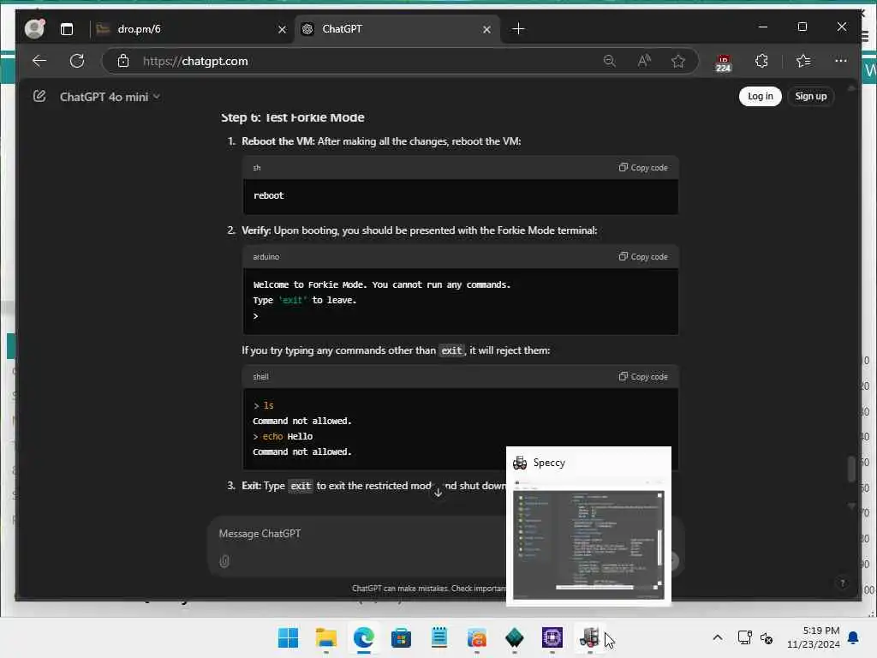Attach a file with paperclip icon
877x658 pixels.
pos(224,560)
